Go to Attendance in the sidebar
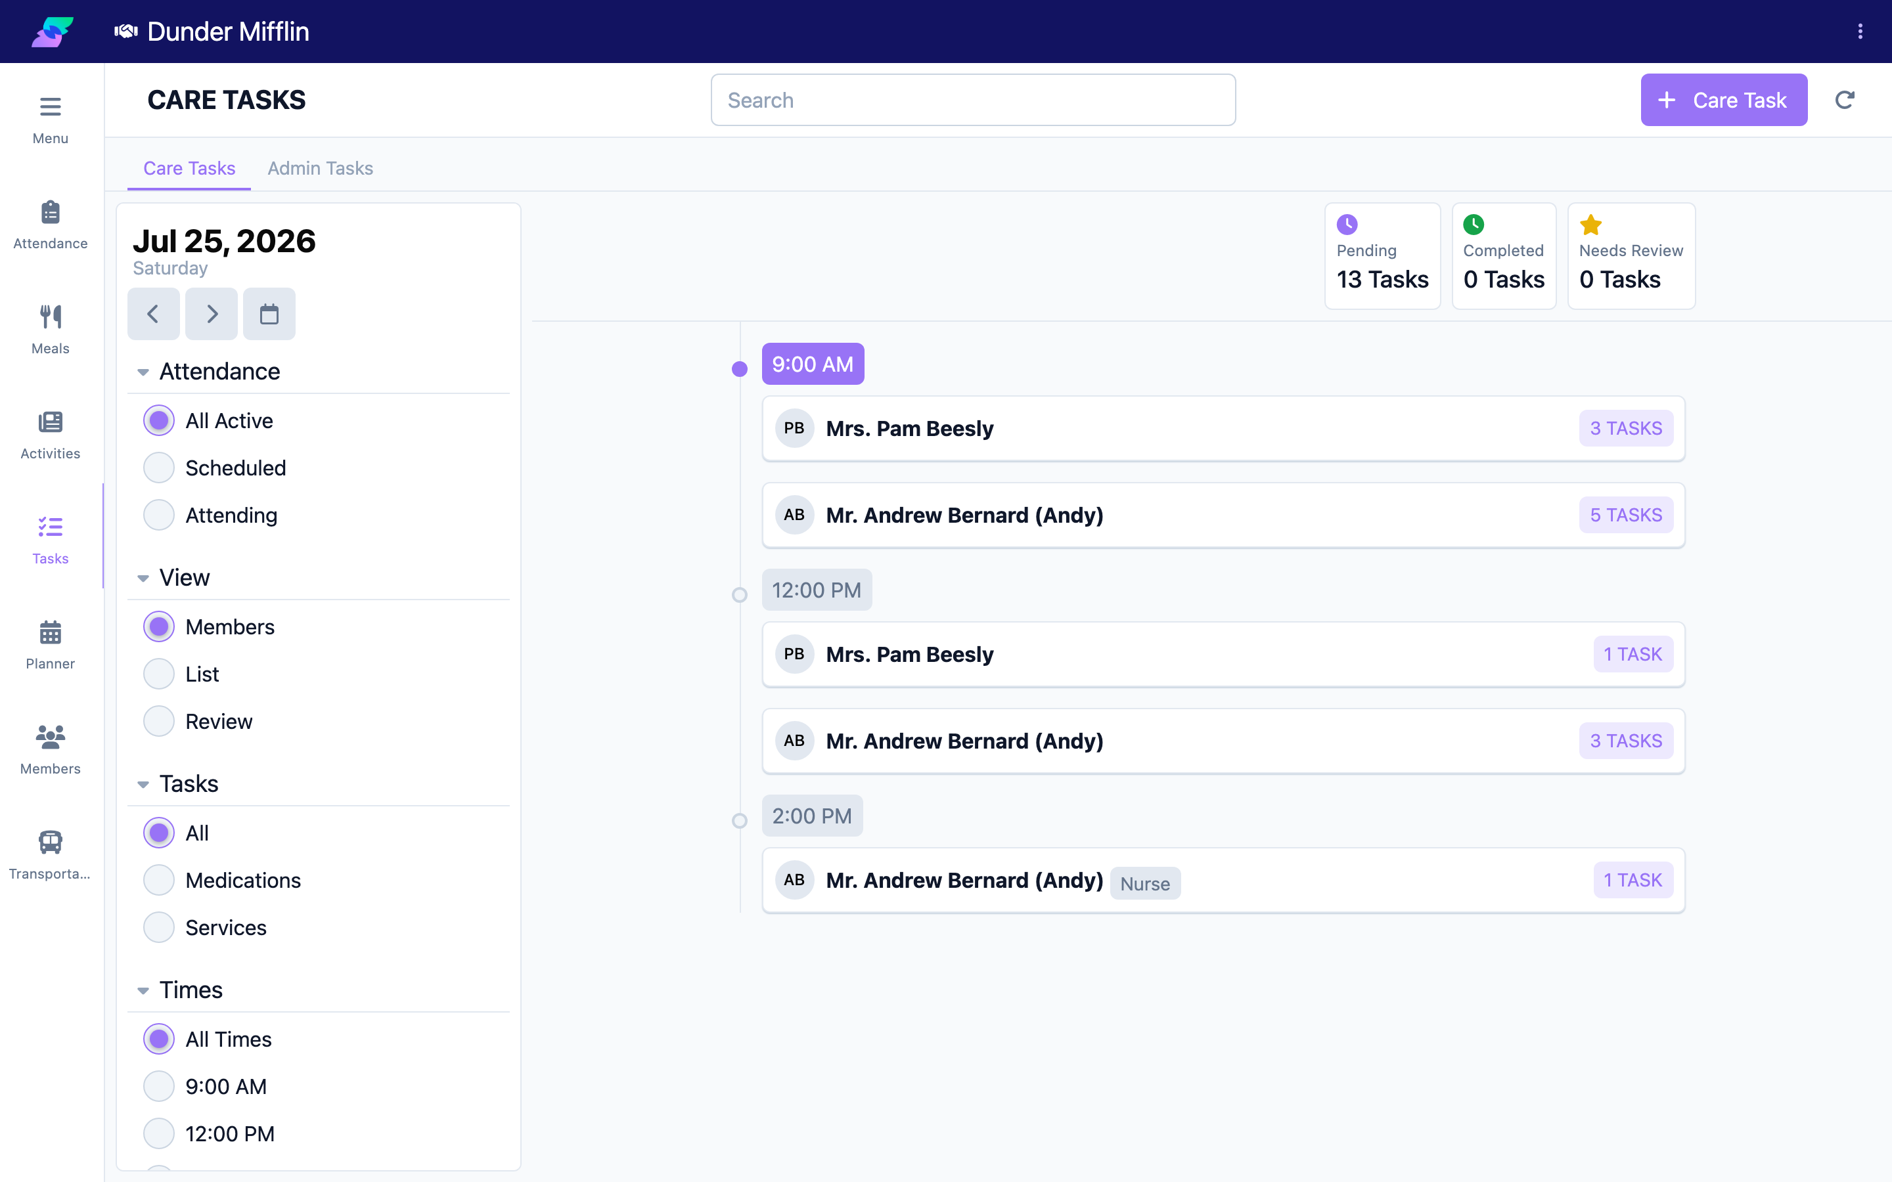 click(x=50, y=225)
